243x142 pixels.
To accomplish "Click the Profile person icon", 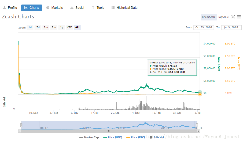I will tap(5, 7).
